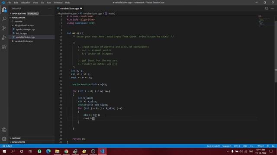Open the Run menu

coord(49,3)
